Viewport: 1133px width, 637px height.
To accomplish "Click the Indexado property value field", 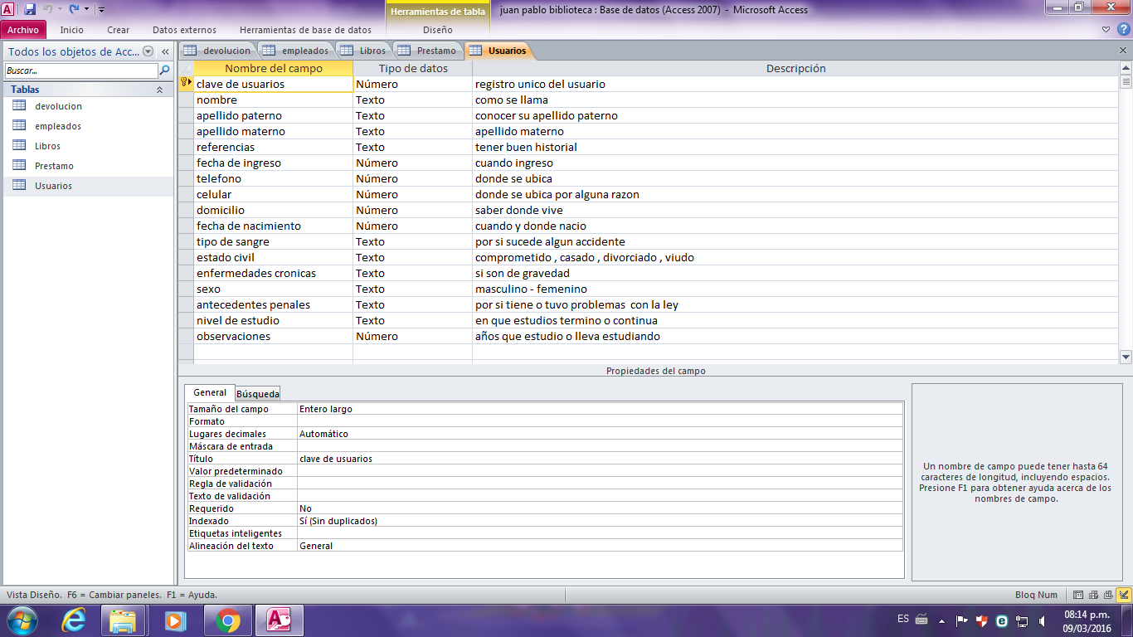I will pyautogui.click(x=600, y=521).
